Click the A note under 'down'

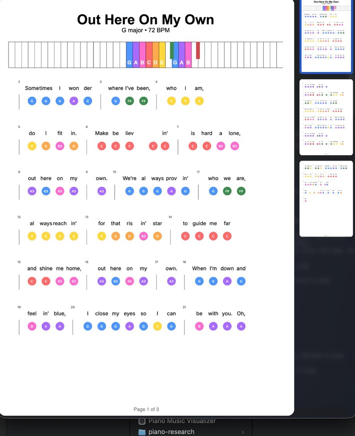point(227,281)
